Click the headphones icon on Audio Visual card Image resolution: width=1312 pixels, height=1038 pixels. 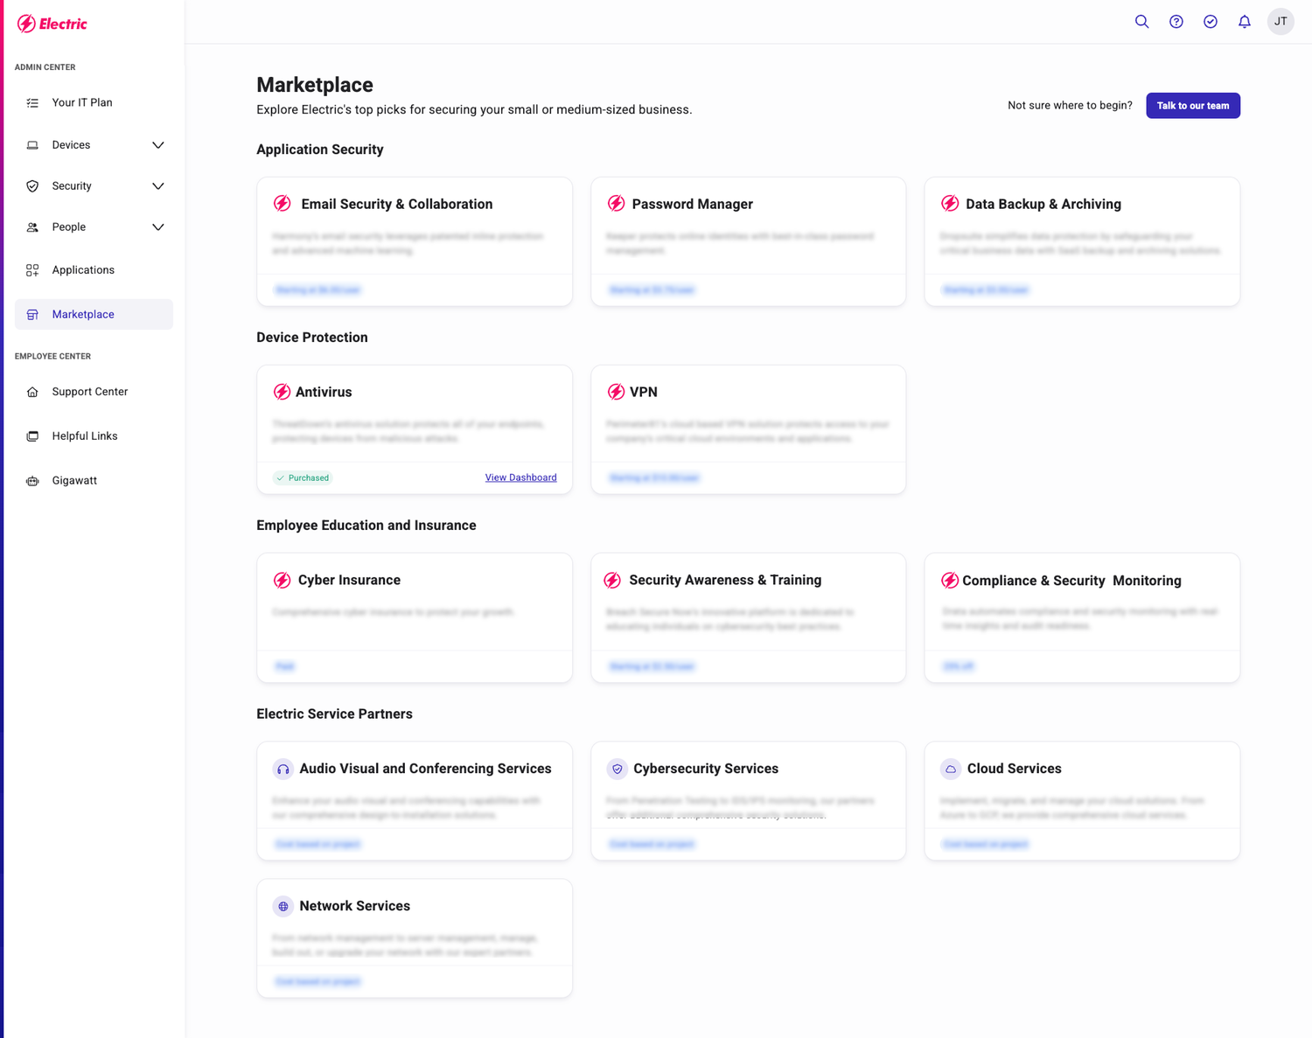coord(283,770)
